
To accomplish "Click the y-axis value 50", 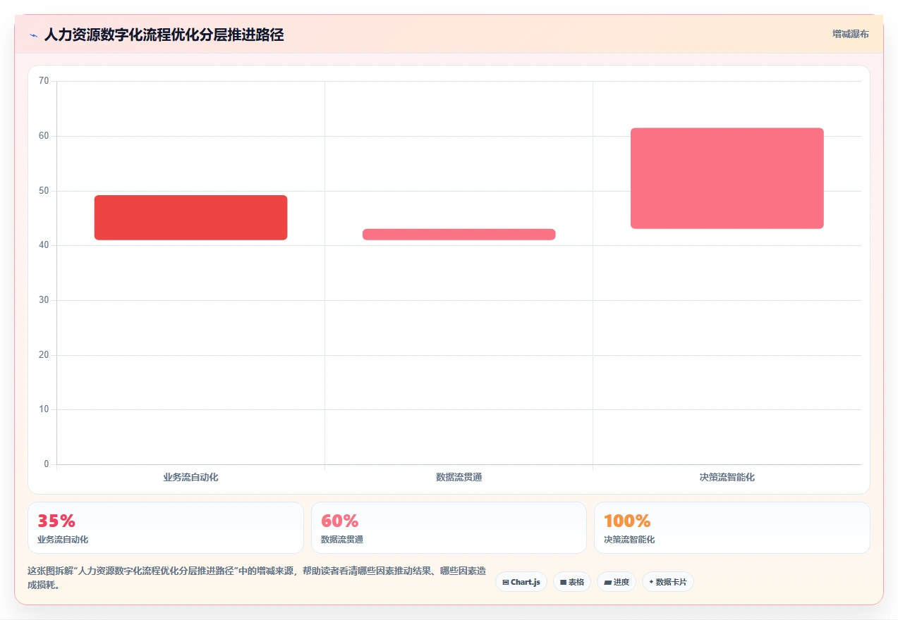I will click(44, 191).
